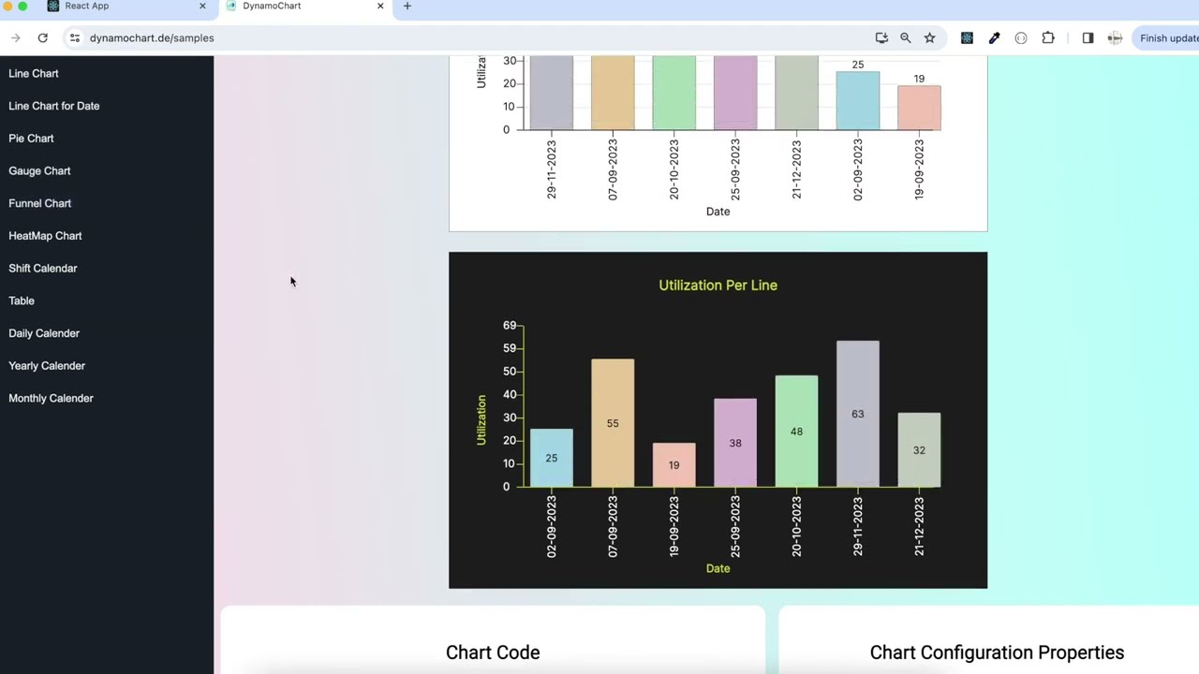Click the salmon bar labeled 19 in dark chart
This screenshot has width=1199, height=674.
674,464
